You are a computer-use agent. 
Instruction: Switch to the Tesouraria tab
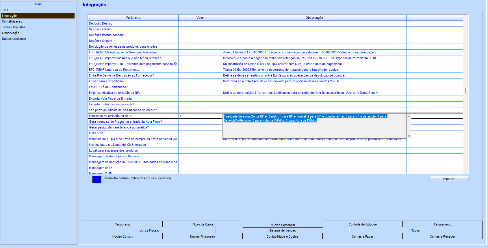(122, 224)
